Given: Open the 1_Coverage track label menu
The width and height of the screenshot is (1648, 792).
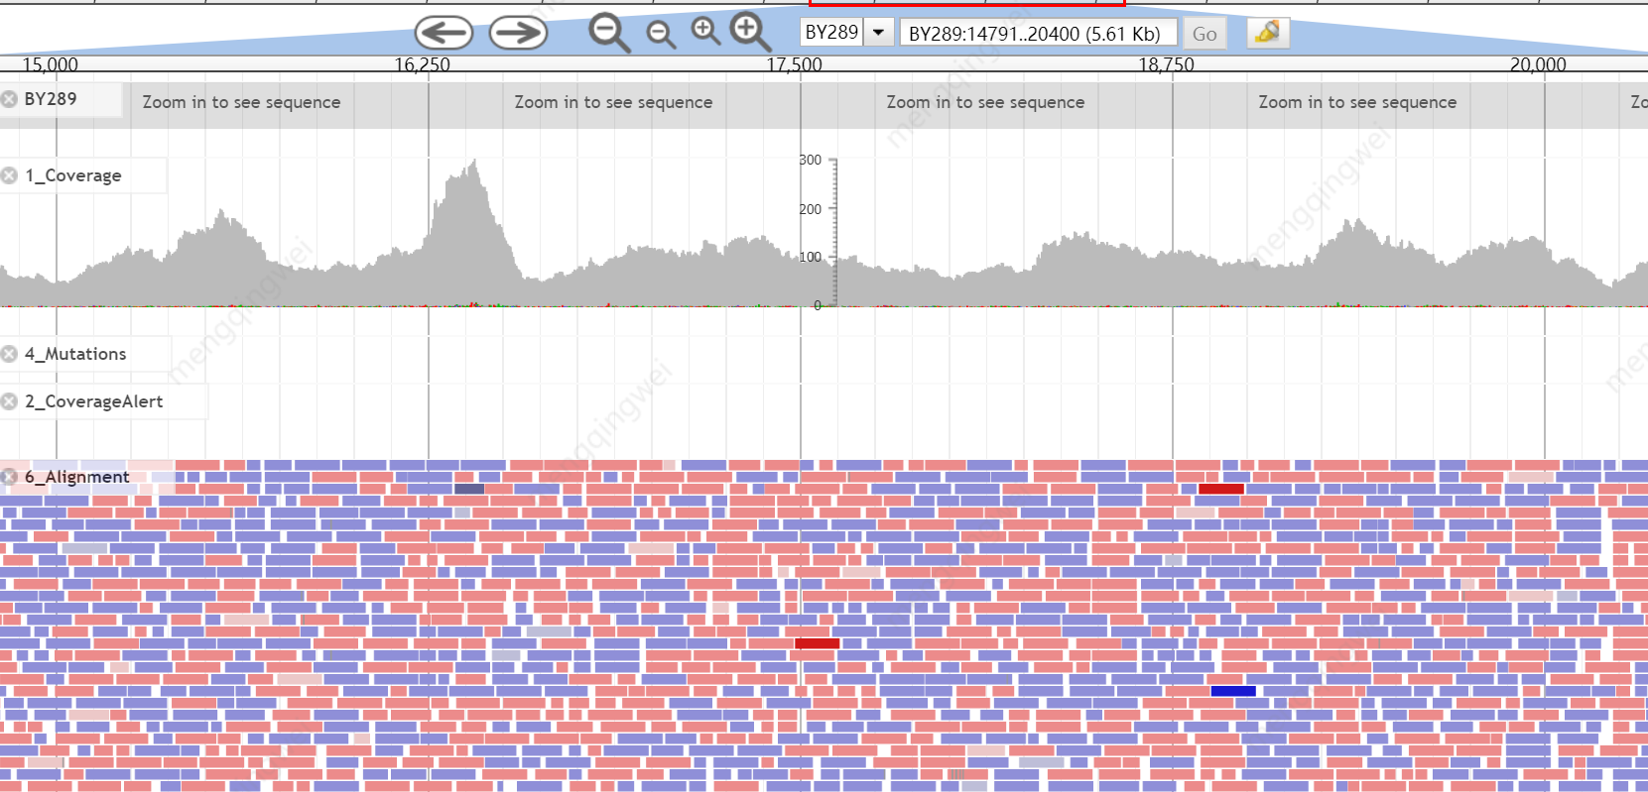Looking at the screenshot, I should 73,175.
